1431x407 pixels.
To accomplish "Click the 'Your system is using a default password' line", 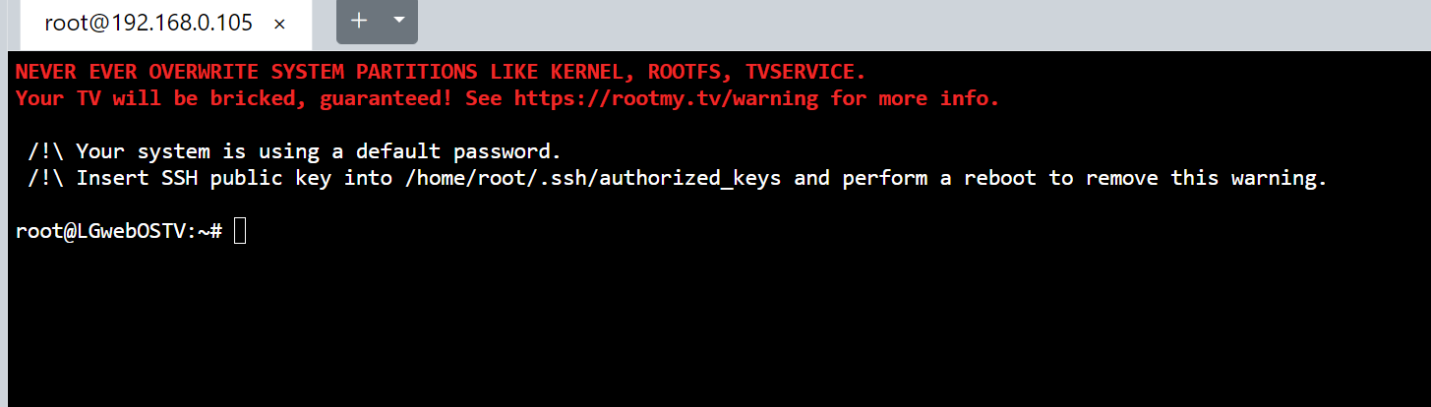I will click(318, 152).
